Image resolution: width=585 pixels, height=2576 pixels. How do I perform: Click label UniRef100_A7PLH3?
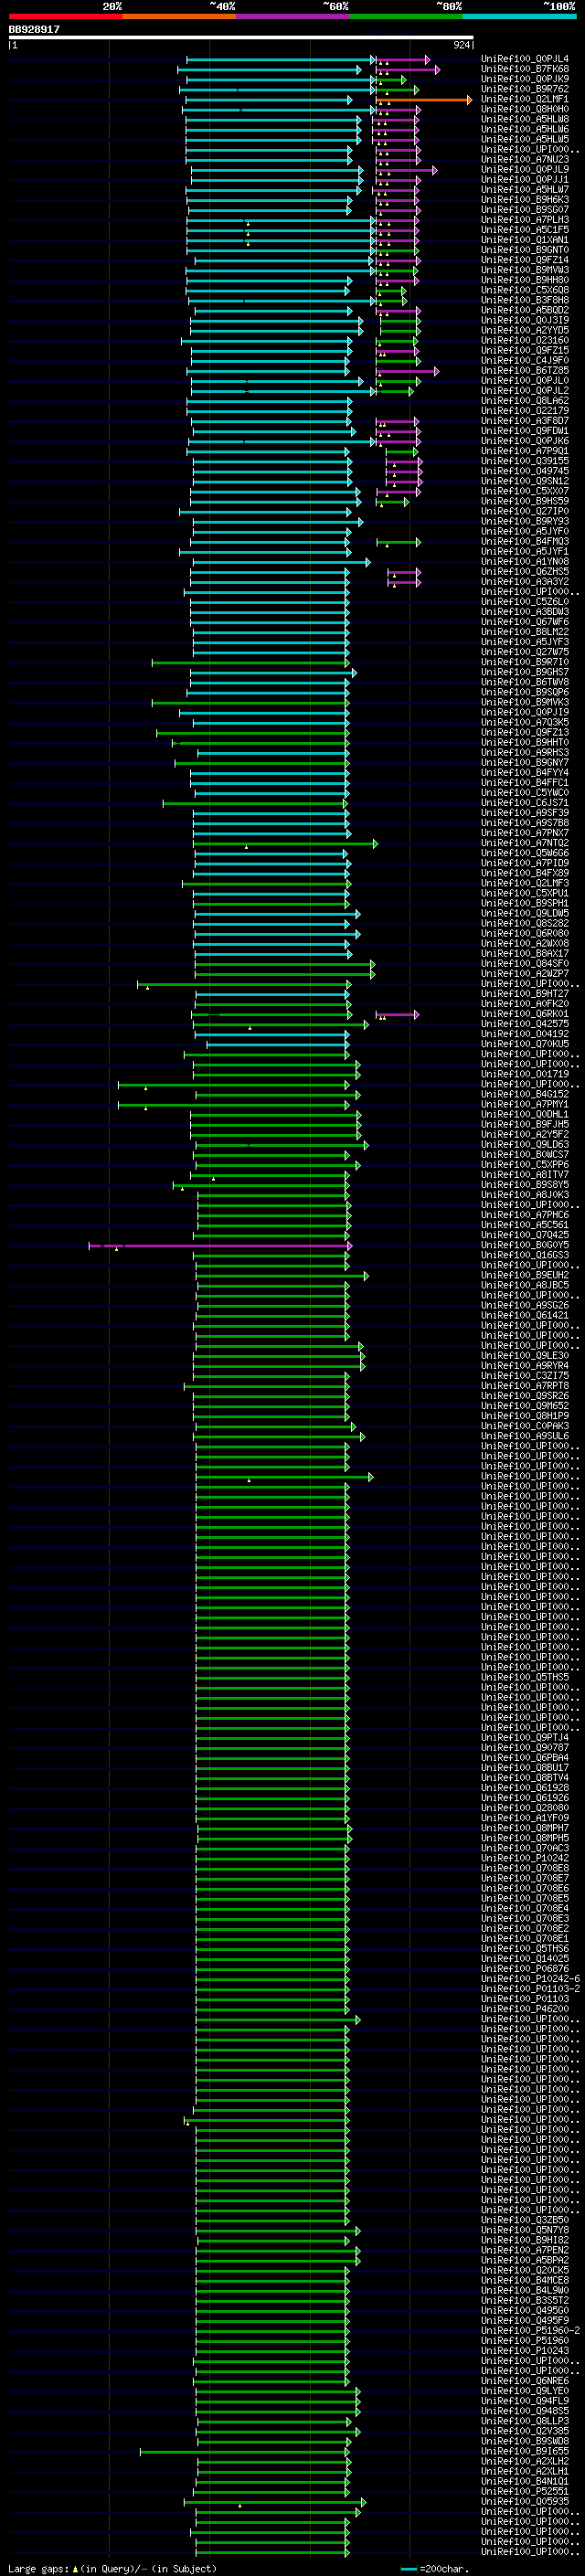(525, 220)
